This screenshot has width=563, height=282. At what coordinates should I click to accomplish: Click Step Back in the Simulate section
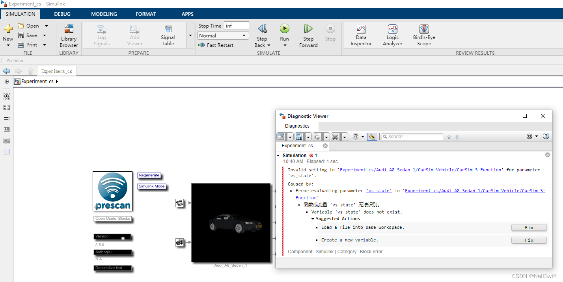point(262,29)
